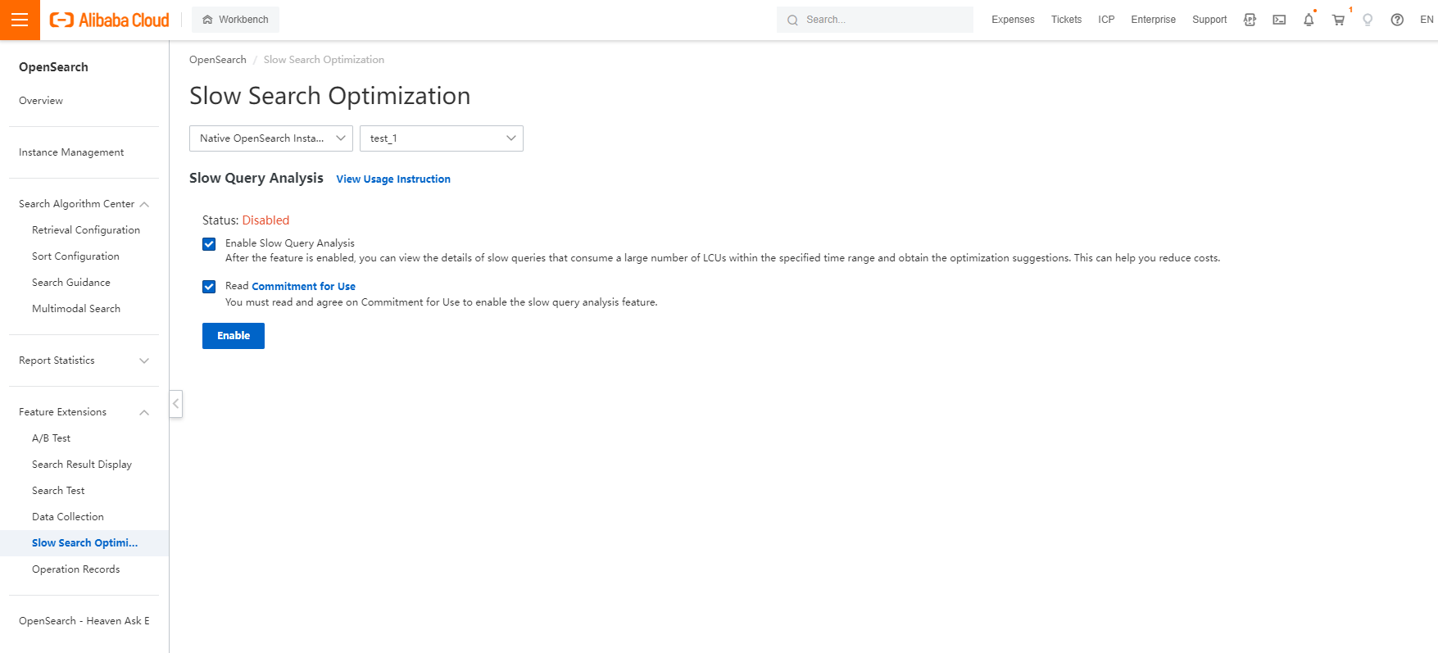
Task: Collapse the sidebar with arrow handle
Action: 175,404
